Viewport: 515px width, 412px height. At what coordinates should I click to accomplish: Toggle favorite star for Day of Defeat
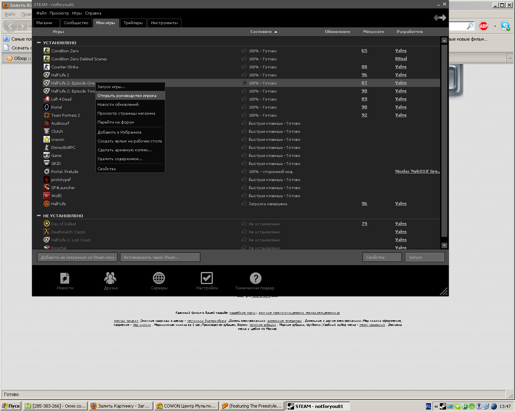point(244,224)
